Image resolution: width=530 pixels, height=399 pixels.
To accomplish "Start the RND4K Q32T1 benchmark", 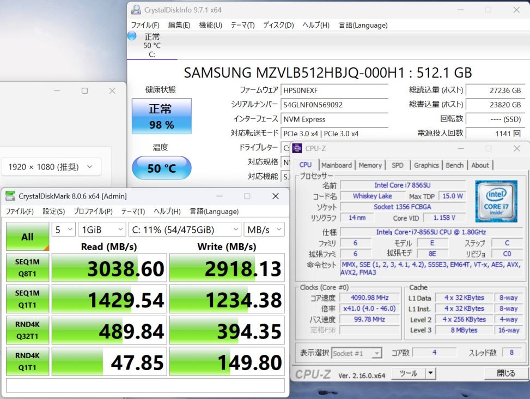I will (x=27, y=330).
